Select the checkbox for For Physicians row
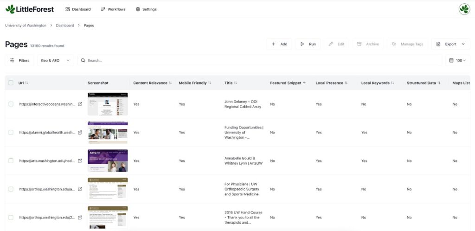The height and width of the screenshot is (231, 475). 11,189
